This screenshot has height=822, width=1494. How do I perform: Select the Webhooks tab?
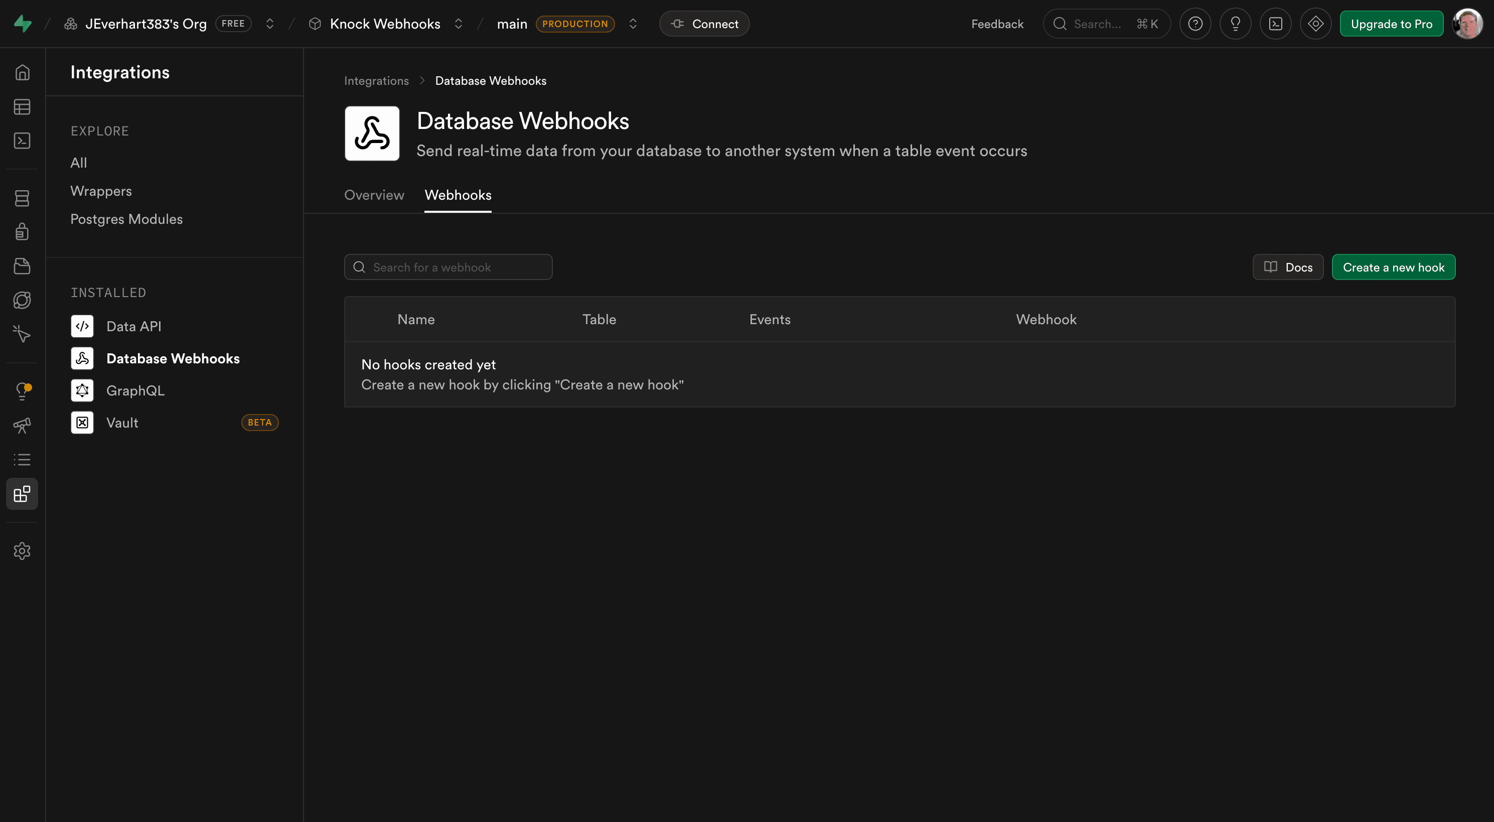coord(458,195)
